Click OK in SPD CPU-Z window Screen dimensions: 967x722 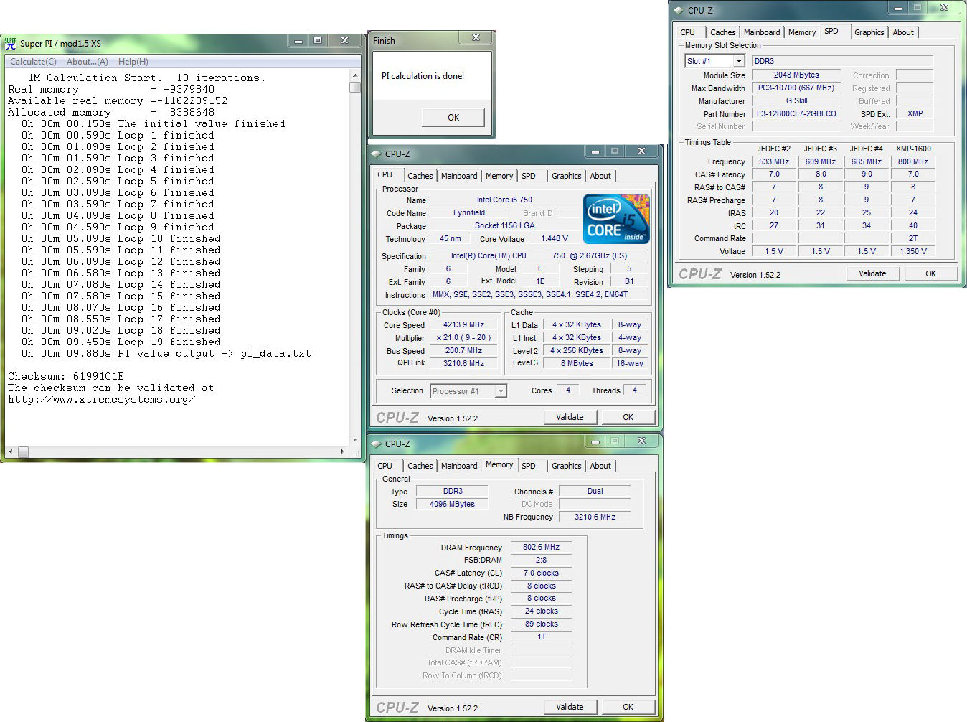tap(930, 273)
